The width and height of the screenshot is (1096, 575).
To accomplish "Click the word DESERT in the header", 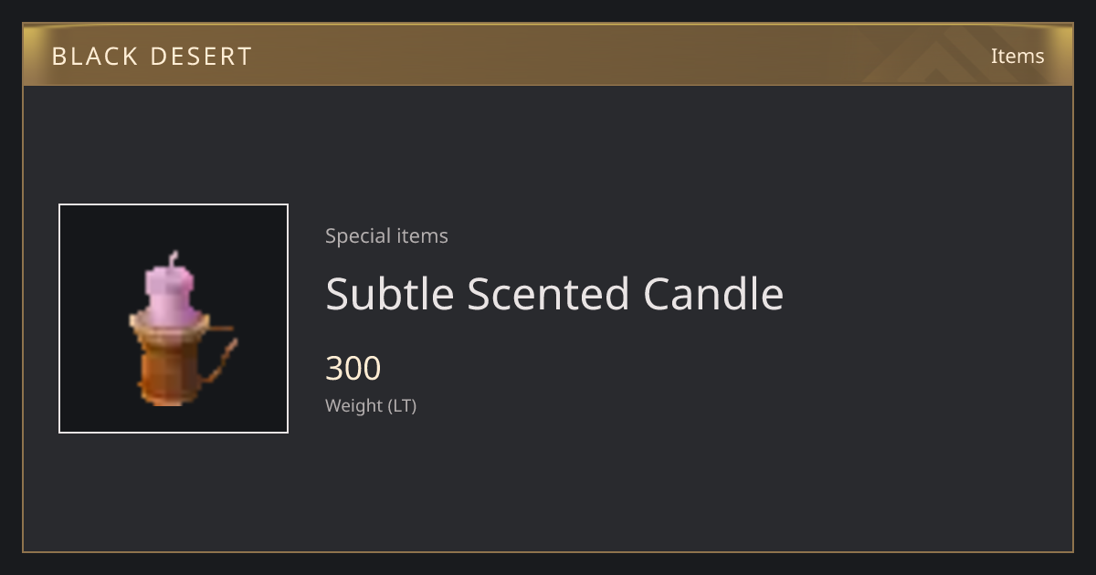I will 201,57.
